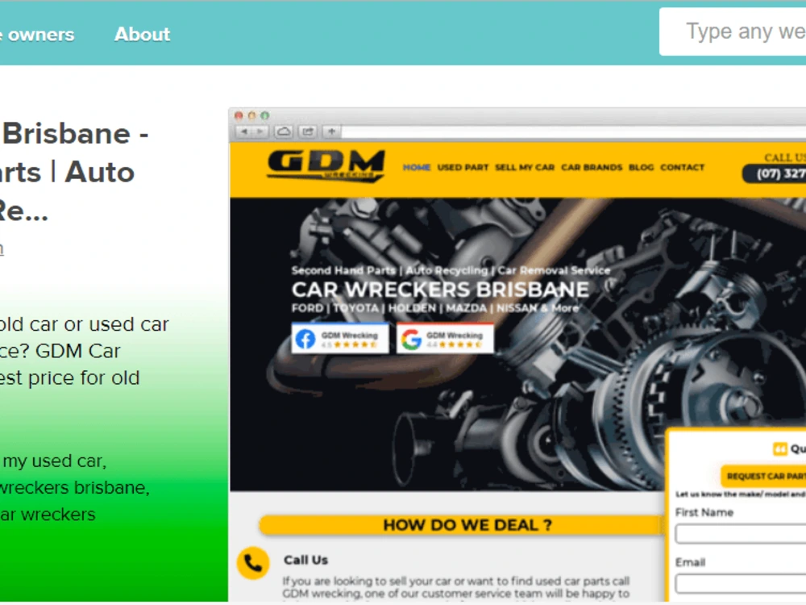Screen dimensions: 806x605
Task: Click the REQUEST CAR PART button
Action: [763, 476]
